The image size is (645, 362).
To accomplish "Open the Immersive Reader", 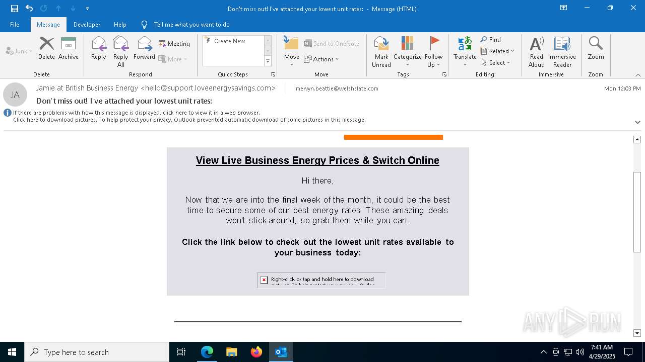I will tap(562, 51).
